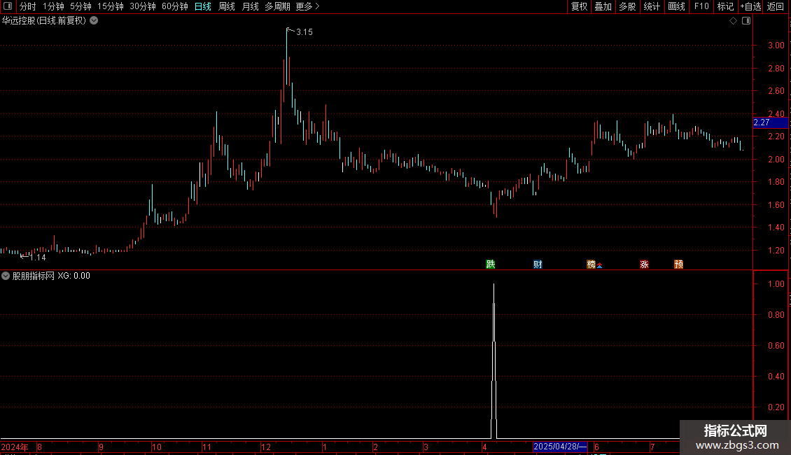This screenshot has height=455, width=791.
Task: Click the 2024年 label on time axis
Action: click(15, 447)
